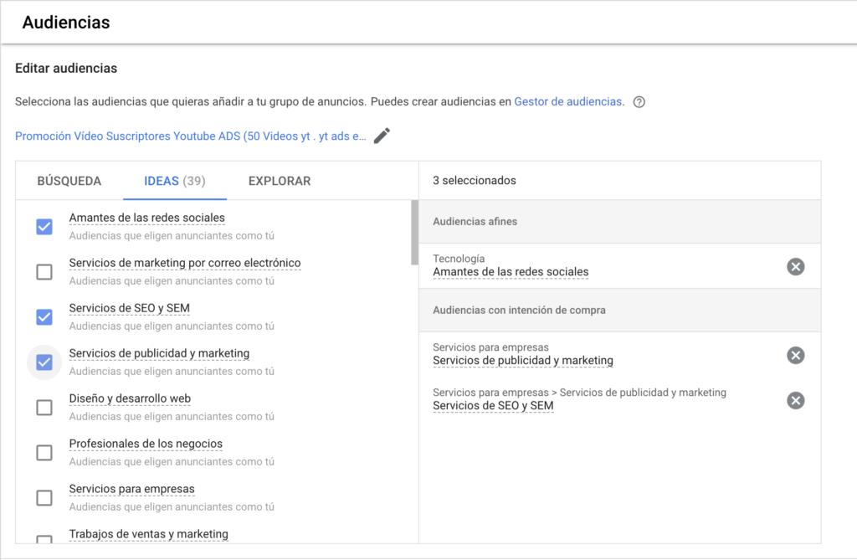Remove Servicios de SEO y SEM selection
The image size is (857, 560).
tap(795, 401)
